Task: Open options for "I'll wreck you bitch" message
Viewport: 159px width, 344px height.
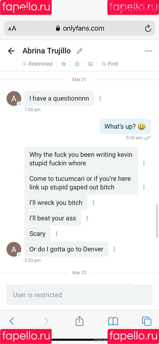Action: click(93, 203)
